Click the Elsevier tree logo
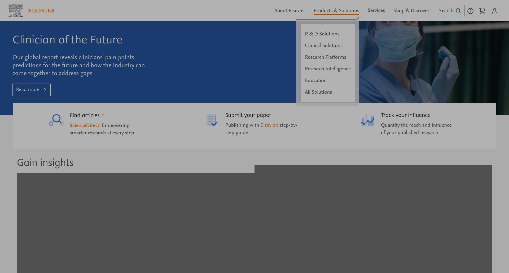Viewport: 509px width, 273px height. [15, 11]
